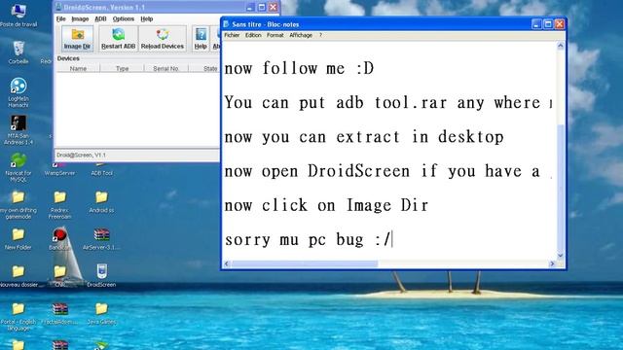Screen dimensions: 623x350
Task: Open DroidScreen's Help menu
Action: (x=147, y=18)
